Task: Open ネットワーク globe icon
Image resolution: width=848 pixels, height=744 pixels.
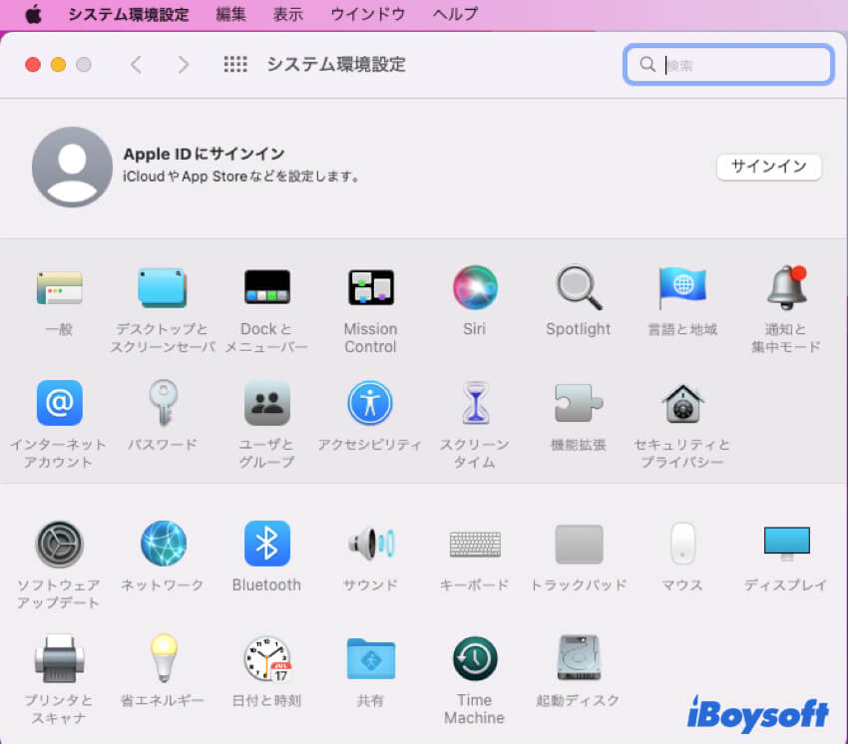Action: (x=164, y=544)
